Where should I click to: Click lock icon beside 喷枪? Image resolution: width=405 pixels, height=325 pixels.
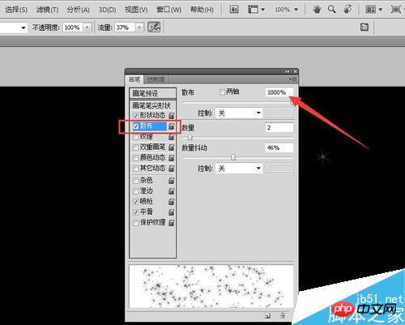point(172,201)
